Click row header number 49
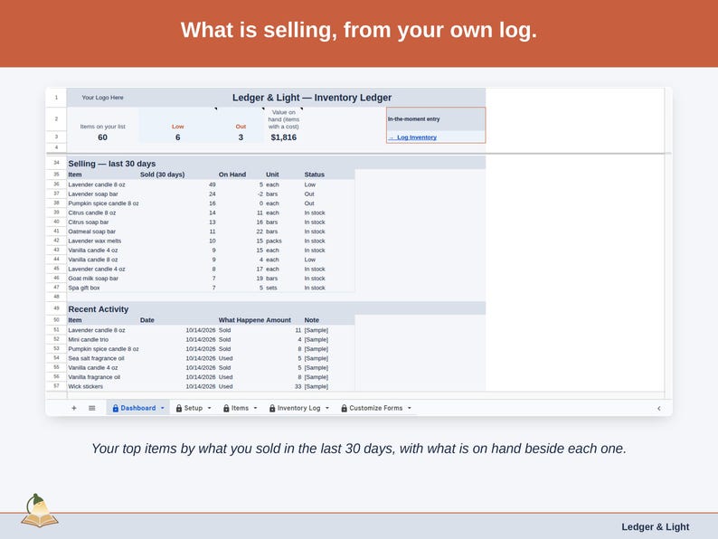 pos(56,308)
